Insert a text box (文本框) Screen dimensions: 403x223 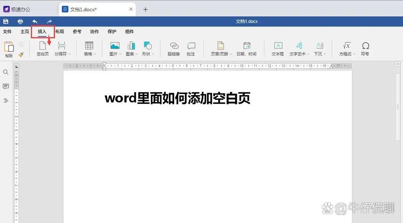pyautogui.click(x=278, y=49)
